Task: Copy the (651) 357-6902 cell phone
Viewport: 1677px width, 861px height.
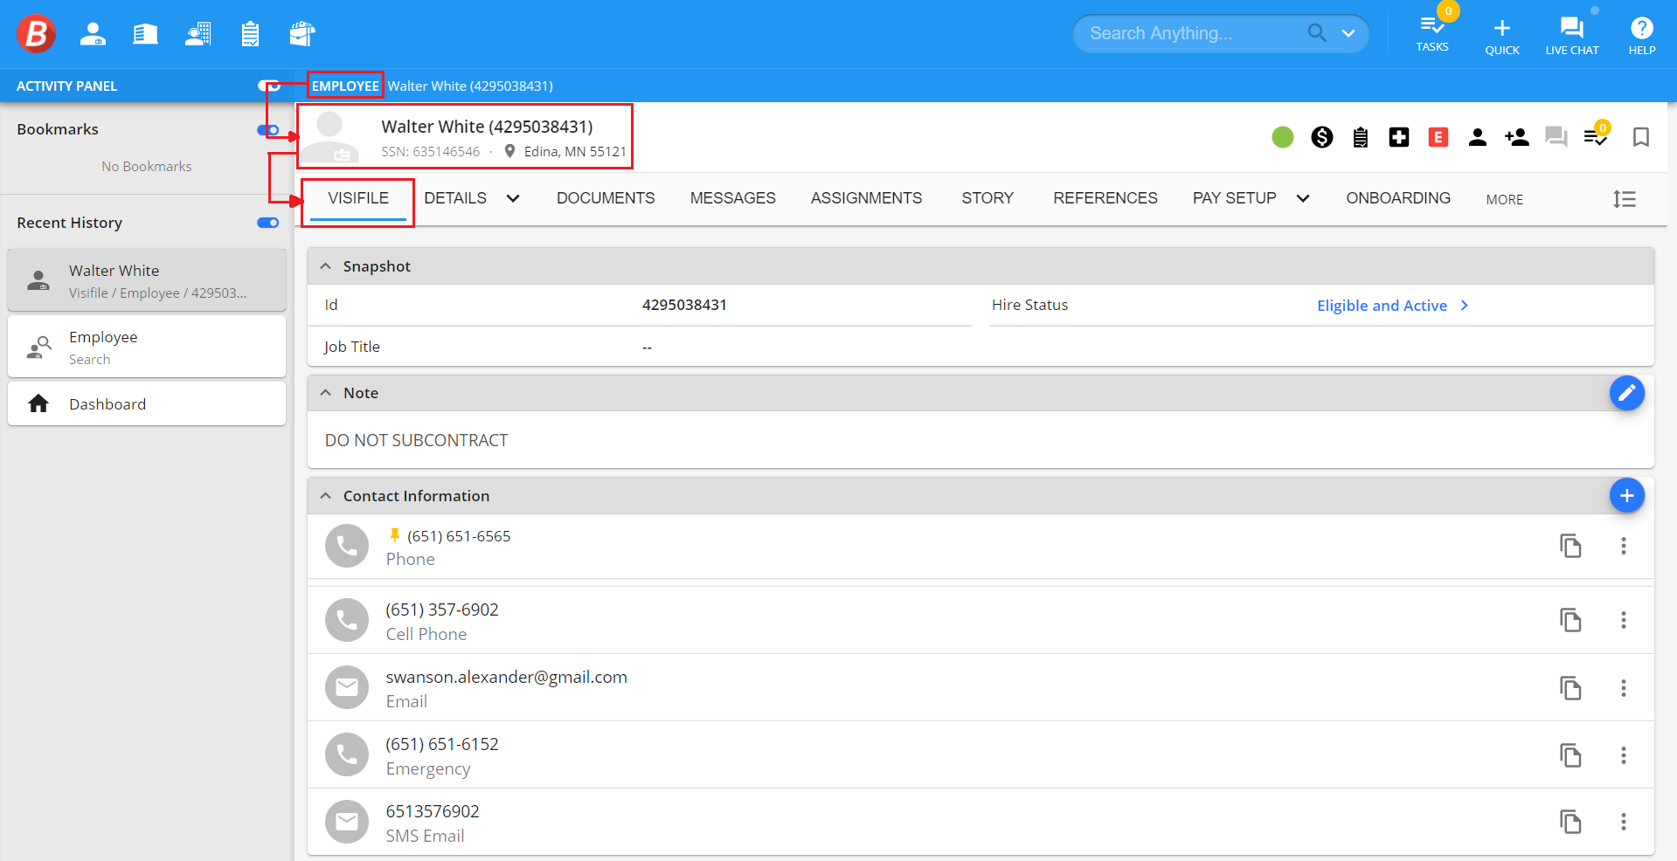Action: (1571, 620)
